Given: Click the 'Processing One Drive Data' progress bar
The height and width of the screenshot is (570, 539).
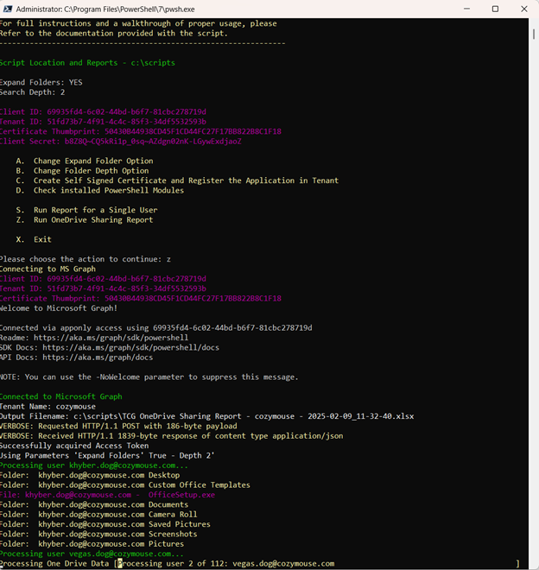Looking at the screenshot, I should tap(259, 563).
